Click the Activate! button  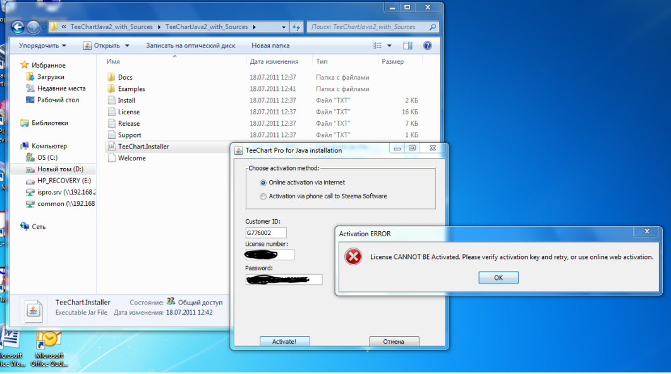(284, 342)
